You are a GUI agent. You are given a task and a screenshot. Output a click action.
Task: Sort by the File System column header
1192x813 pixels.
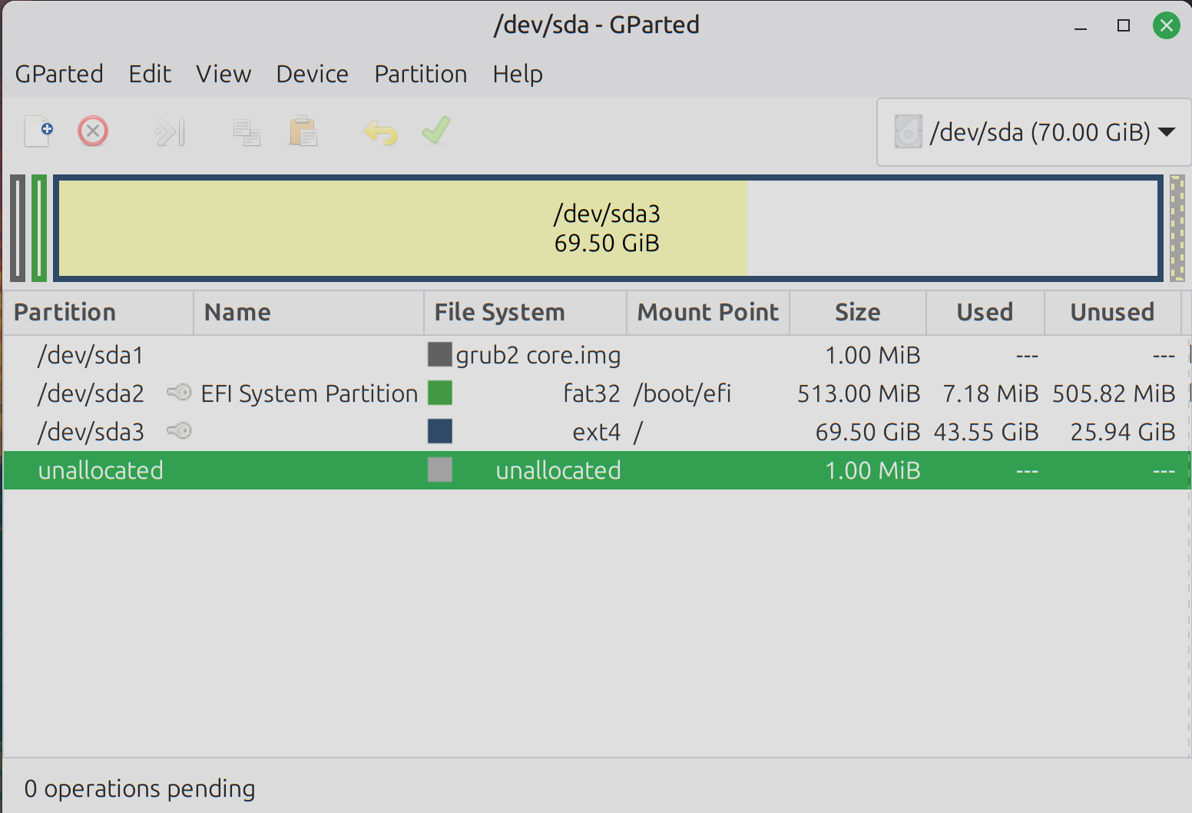525,313
